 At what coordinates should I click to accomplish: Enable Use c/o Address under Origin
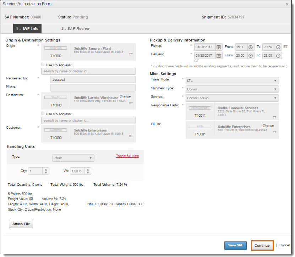point(43,64)
